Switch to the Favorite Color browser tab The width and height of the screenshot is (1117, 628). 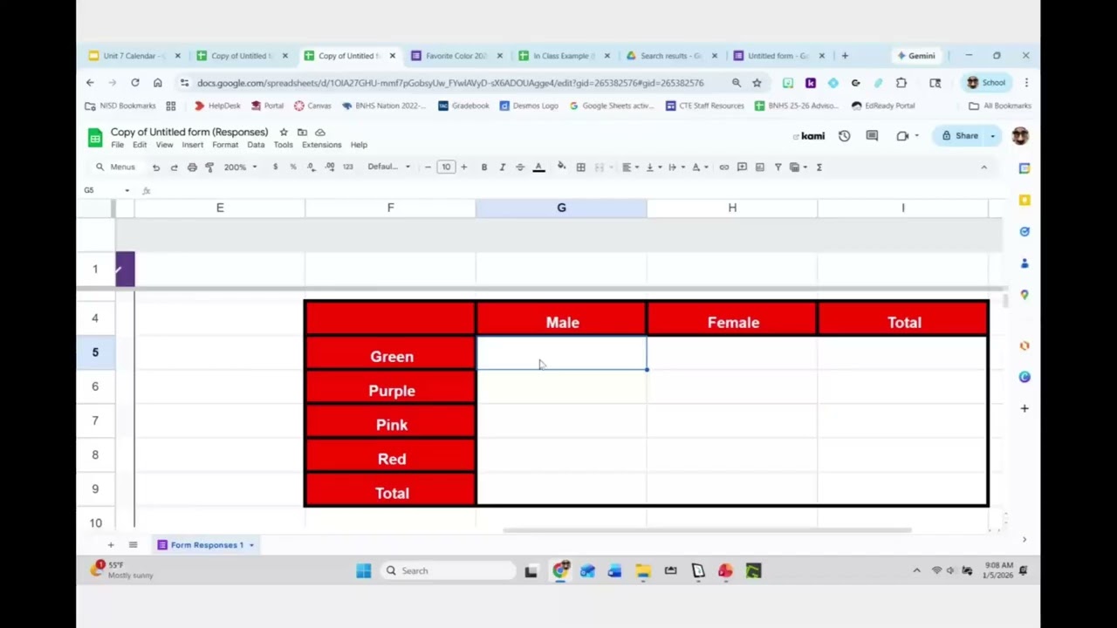coord(456,56)
